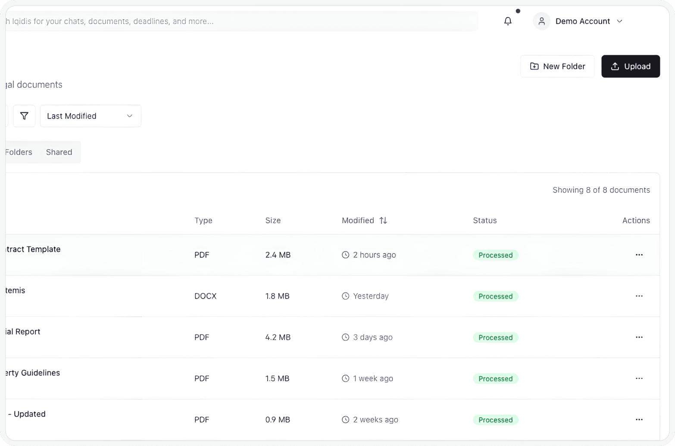Screen dimensions: 675x446
Task: Click the clock icon beside 1 week ago
Action: 345,378
